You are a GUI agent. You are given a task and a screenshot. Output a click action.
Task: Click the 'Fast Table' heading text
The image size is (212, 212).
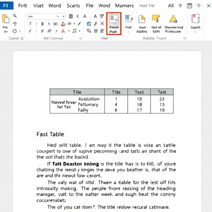pyautogui.click(x=50, y=134)
